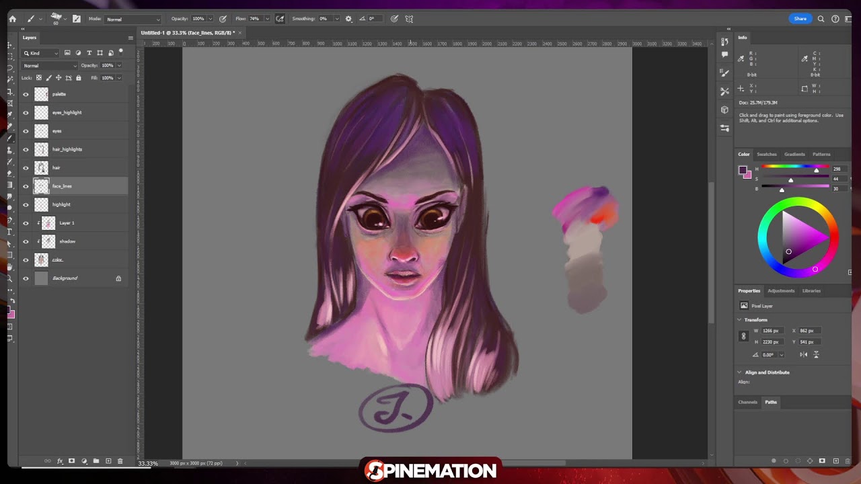This screenshot has width=861, height=484.
Task: Click add layer style fx icon
Action: click(x=60, y=461)
